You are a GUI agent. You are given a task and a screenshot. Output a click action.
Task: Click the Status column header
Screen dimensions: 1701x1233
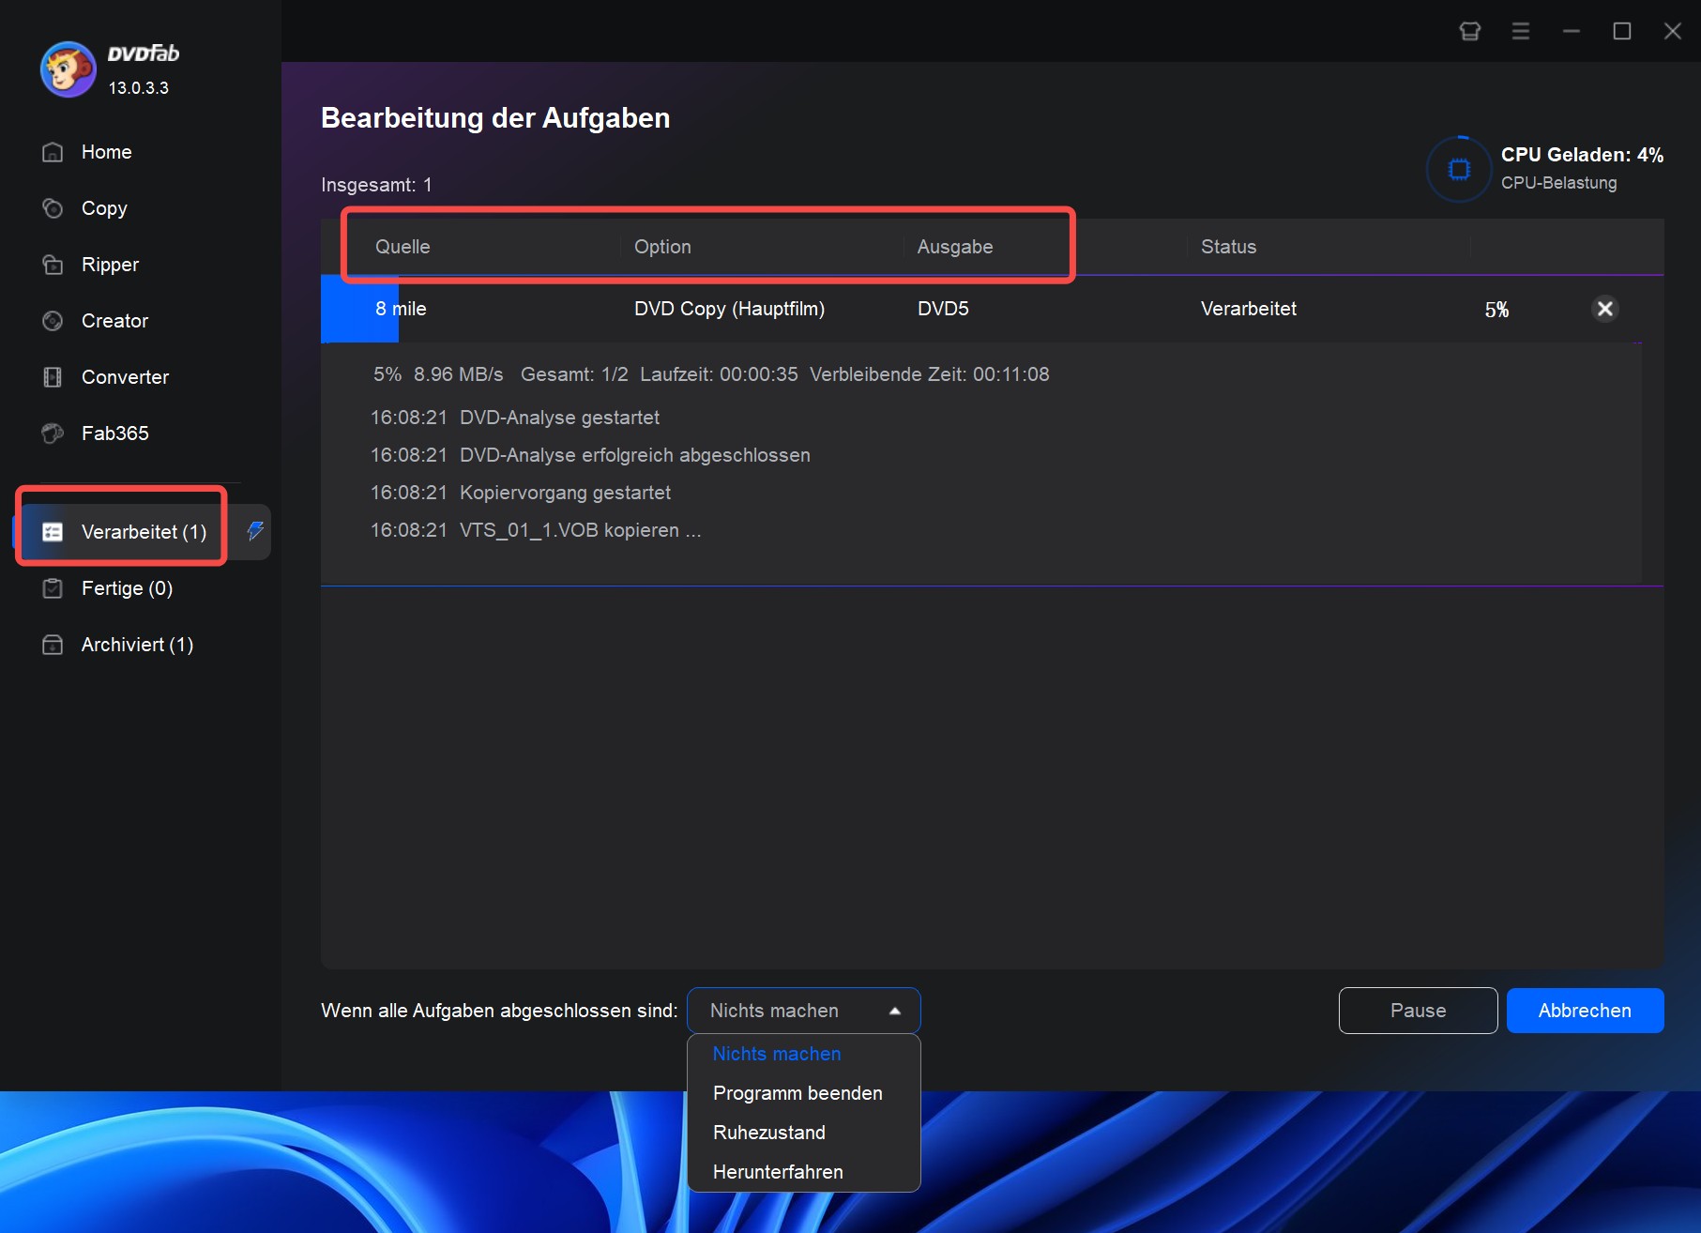(1228, 247)
